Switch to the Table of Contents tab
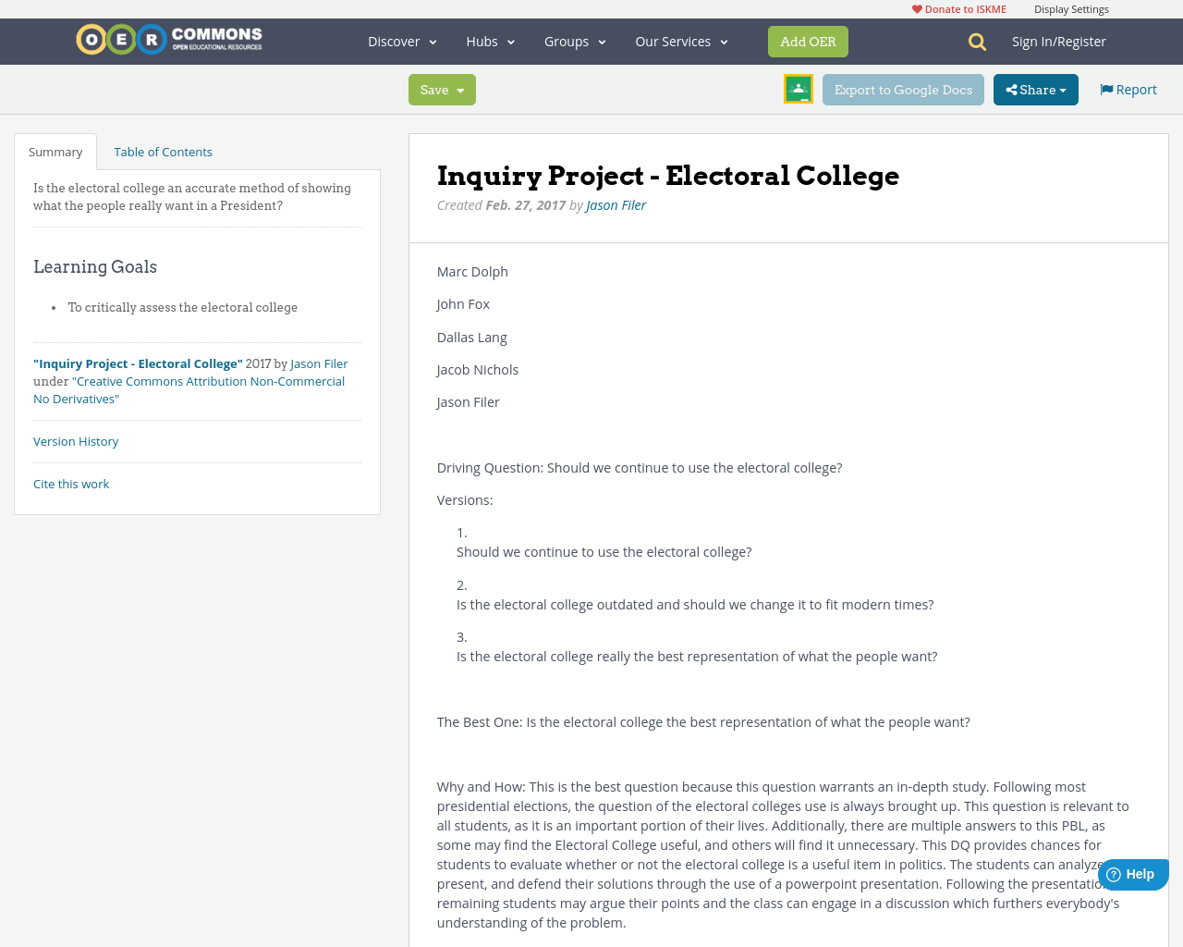Screen dimensions: 1183x947 [x=163, y=150]
